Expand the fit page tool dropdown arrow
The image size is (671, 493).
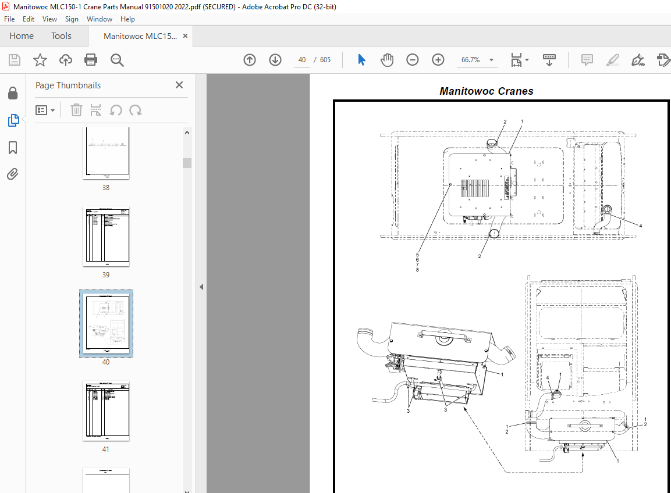527,60
